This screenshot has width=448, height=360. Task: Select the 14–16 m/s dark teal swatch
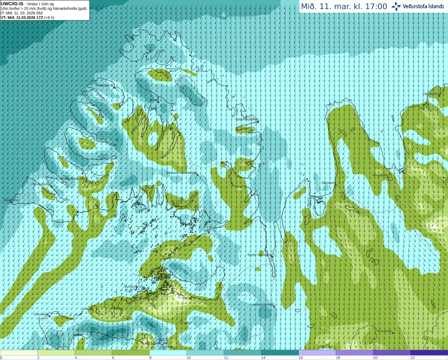[x=280, y=353]
